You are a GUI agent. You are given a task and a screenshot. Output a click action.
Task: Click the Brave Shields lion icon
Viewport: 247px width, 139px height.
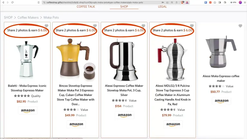(182, 2)
